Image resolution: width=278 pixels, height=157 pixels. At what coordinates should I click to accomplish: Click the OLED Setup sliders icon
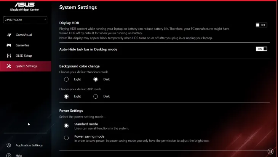tap(9, 56)
